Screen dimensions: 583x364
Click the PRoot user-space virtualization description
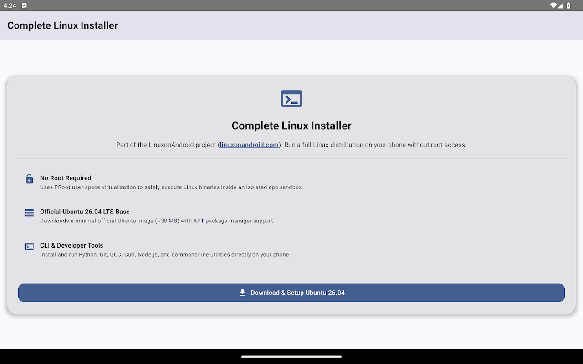[171, 187]
